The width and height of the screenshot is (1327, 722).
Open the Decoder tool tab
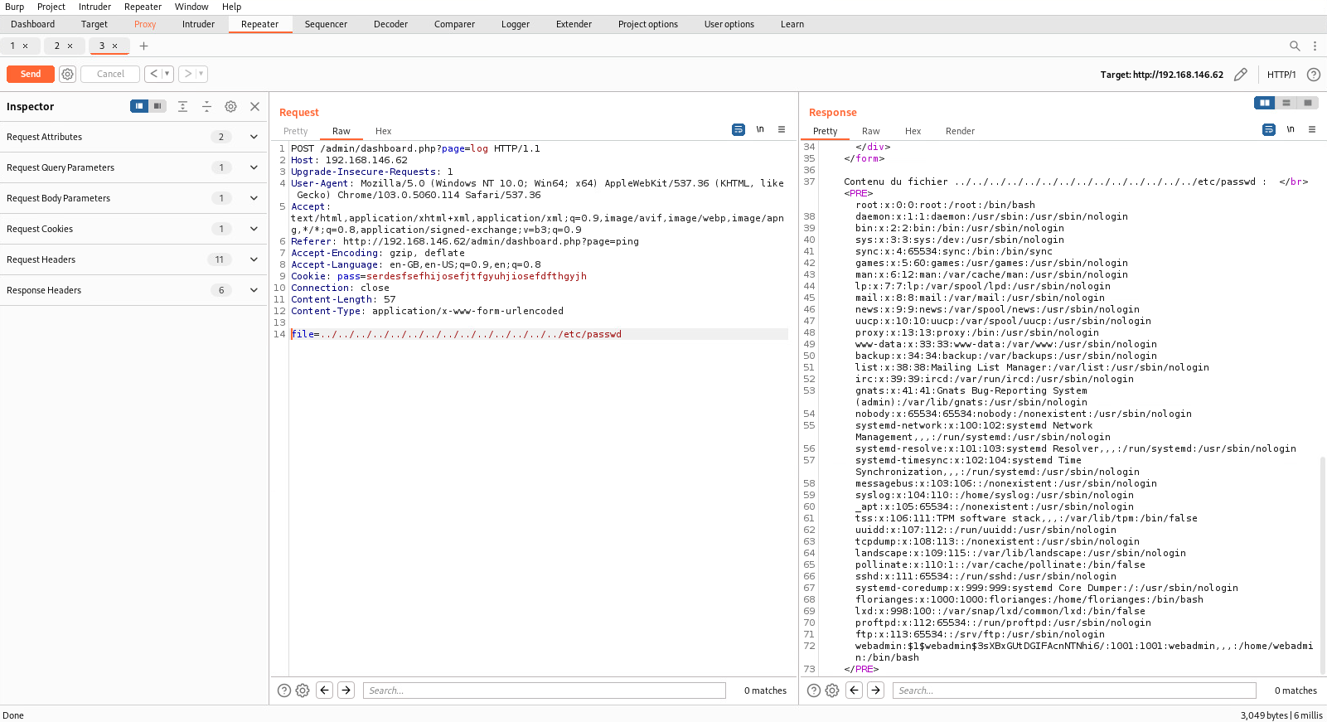pyautogui.click(x=390, y=24)
